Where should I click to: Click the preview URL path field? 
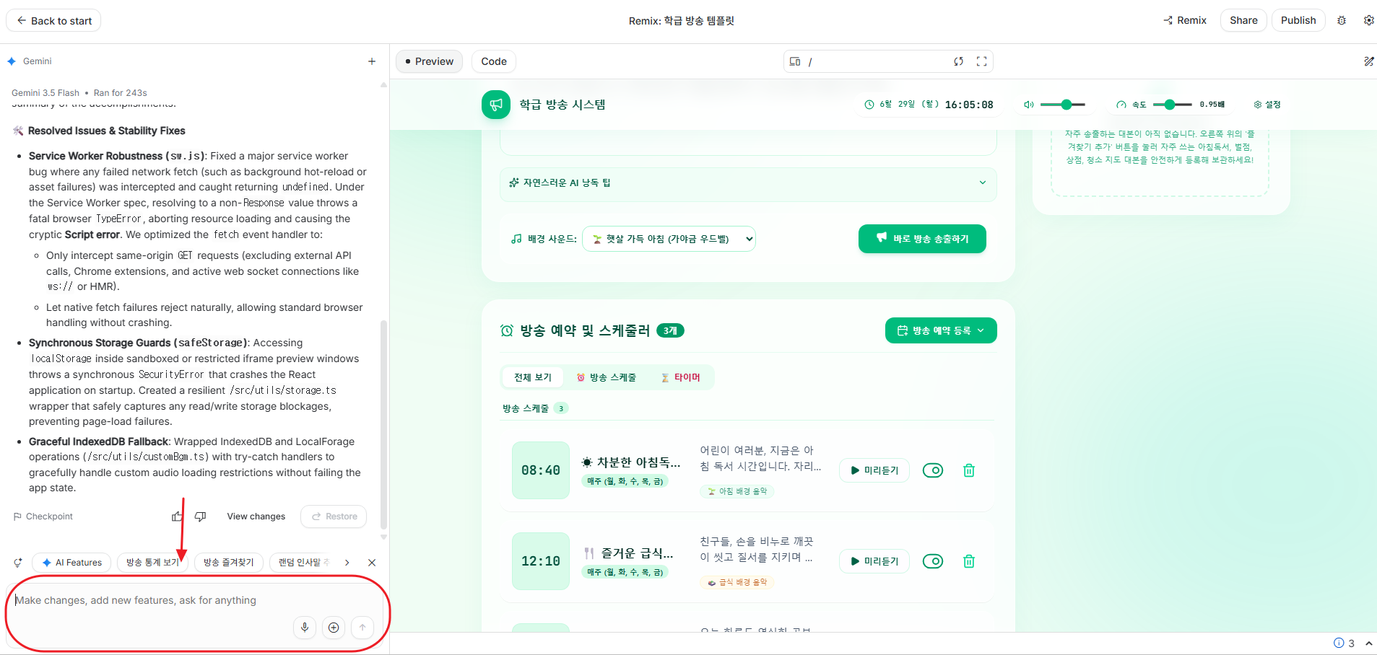(x=877, y=61)
